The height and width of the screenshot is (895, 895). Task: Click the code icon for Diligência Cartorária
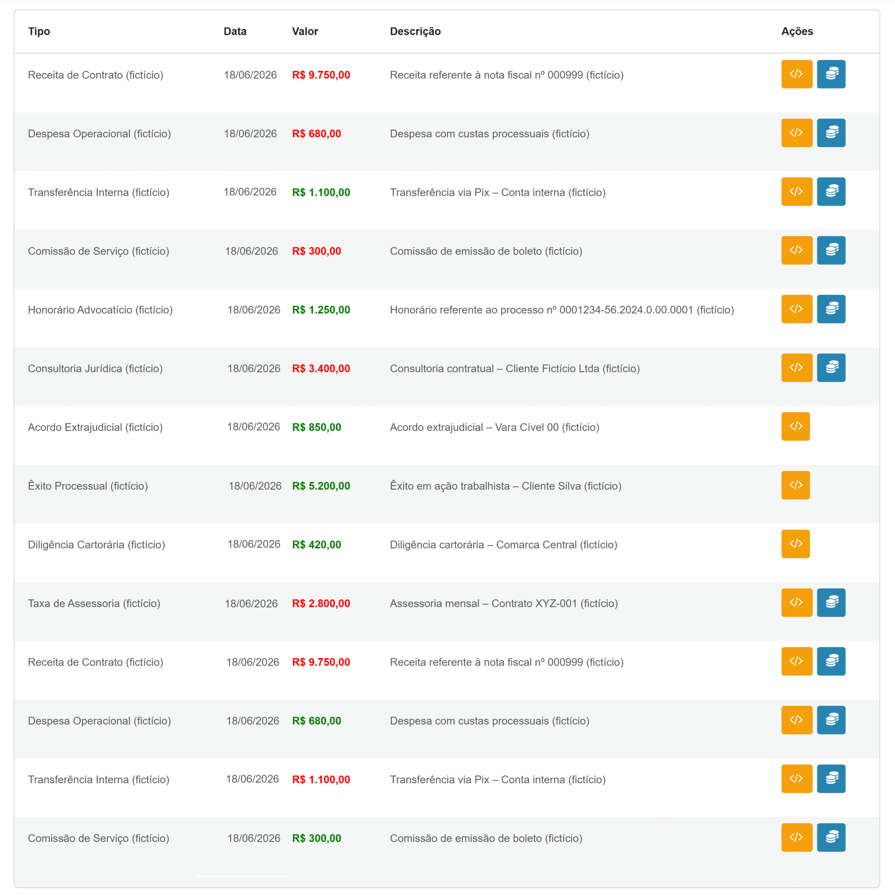(x=795, y=544)
